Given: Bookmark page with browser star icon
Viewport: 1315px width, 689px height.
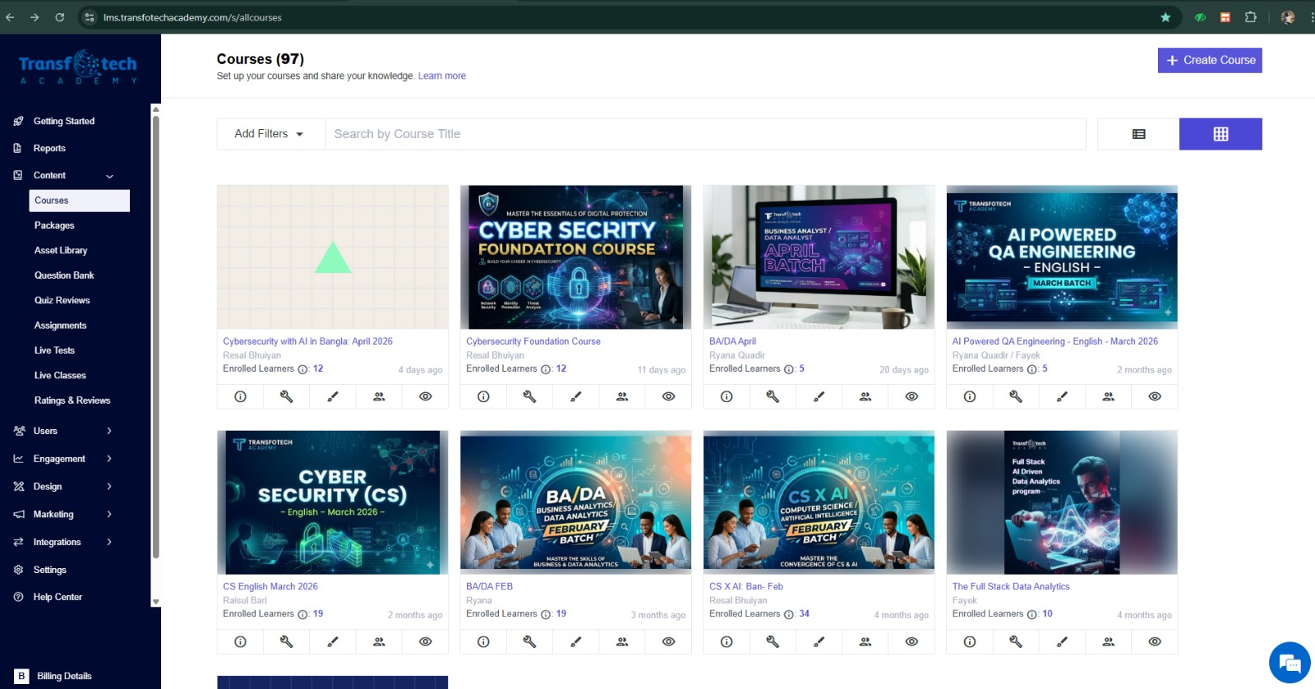Looking at the screenshot, I should (x=1165, y=17).
